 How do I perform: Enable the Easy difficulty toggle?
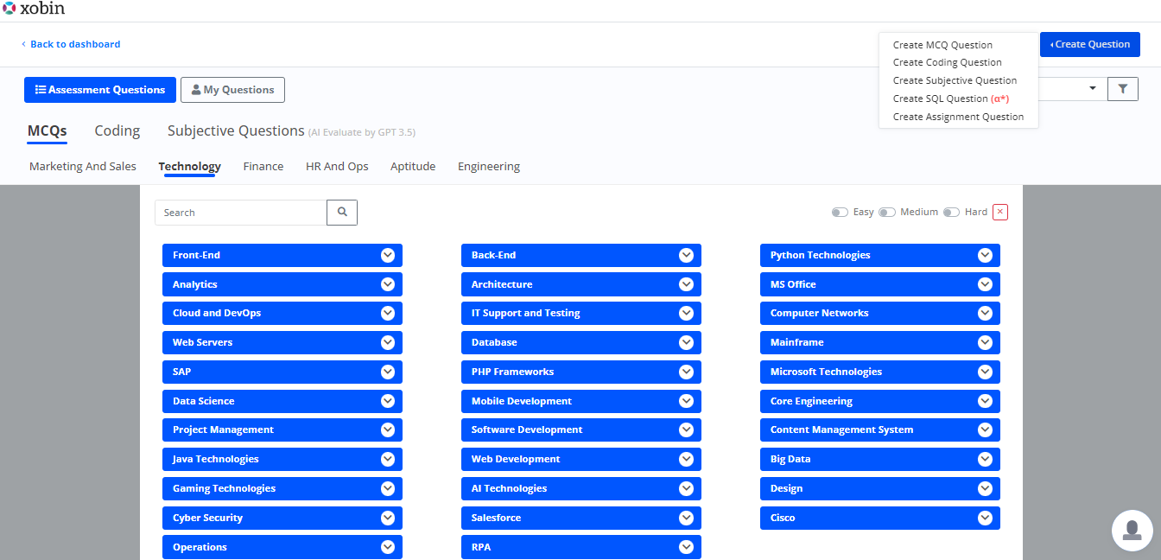pyautogui.click(x=839, y=212)
